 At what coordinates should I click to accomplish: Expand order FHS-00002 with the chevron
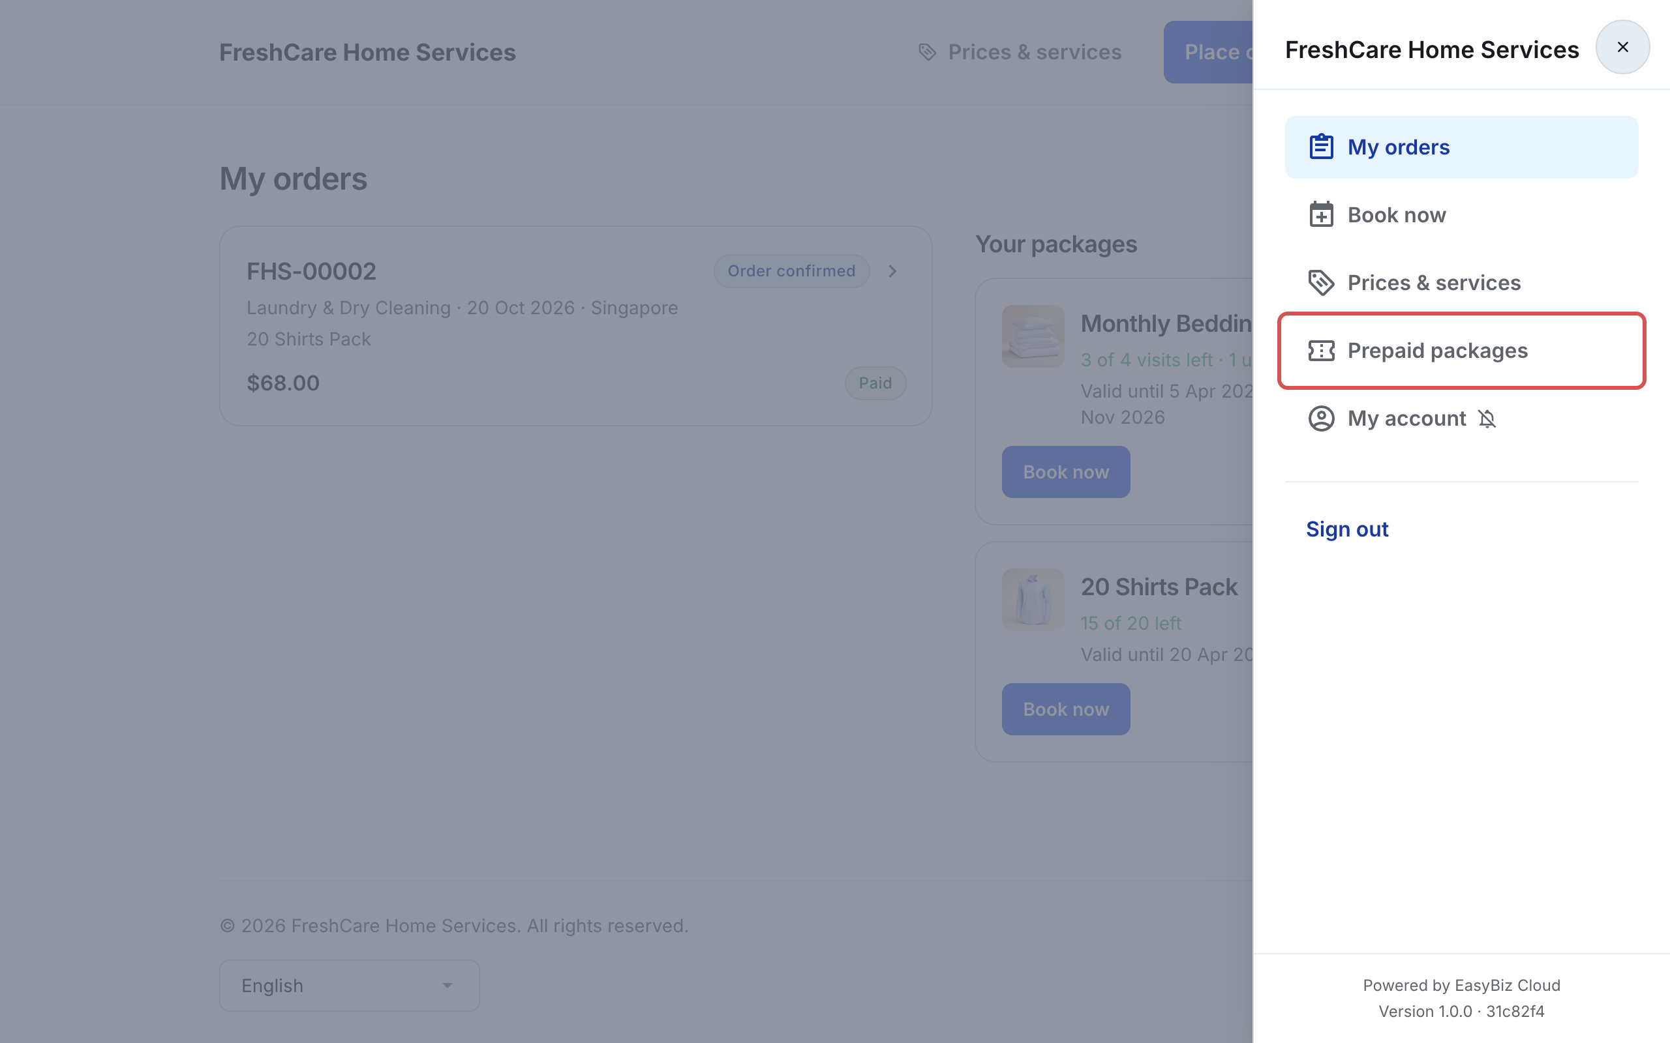pyautogui.click(x=892, y=271)
